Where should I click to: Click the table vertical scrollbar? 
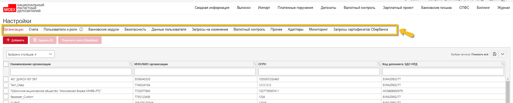pyautogui.click(x=508, y=91)
